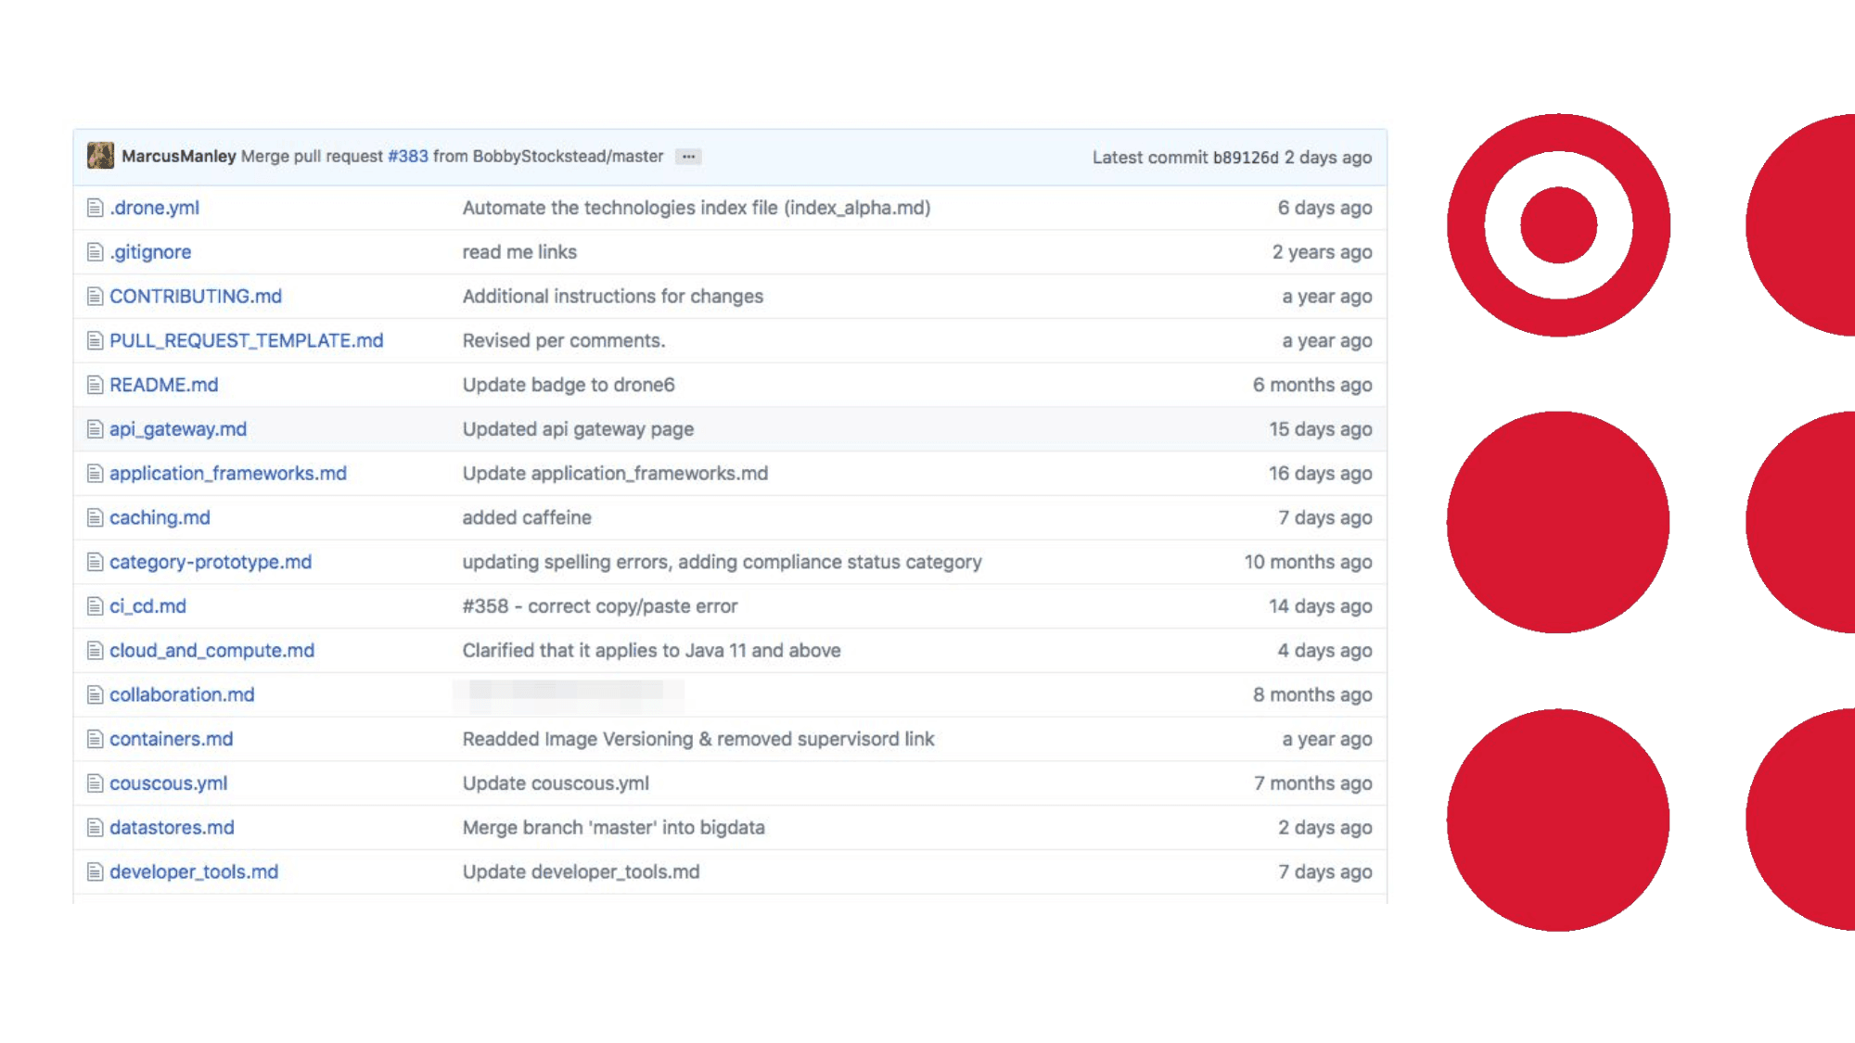
Task: Click the file icon beside datastores.md
Action: pos(95,828)
